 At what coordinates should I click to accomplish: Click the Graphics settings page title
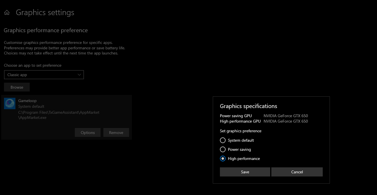point(45,13)
